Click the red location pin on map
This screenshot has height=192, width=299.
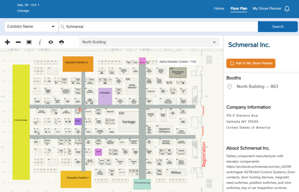click(80, 110)
